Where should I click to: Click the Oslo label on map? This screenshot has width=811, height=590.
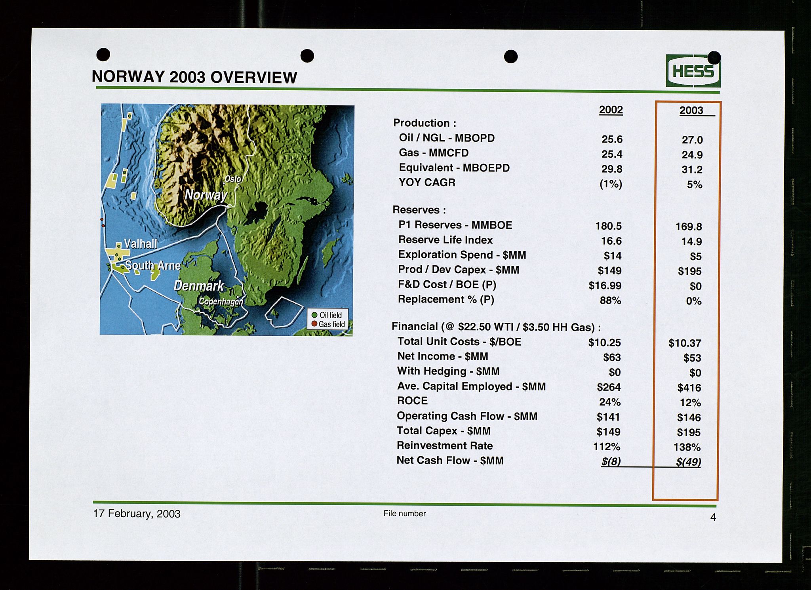(233, 179)
